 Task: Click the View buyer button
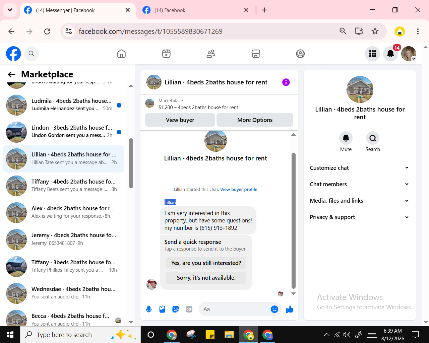coord(180,120)
